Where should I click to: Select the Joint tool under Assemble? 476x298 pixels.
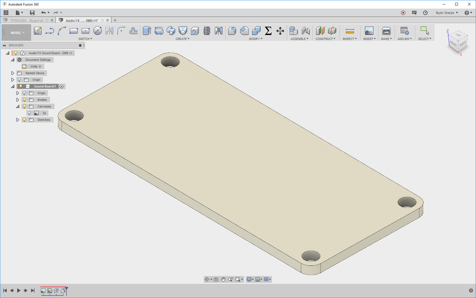pos(306,31)
